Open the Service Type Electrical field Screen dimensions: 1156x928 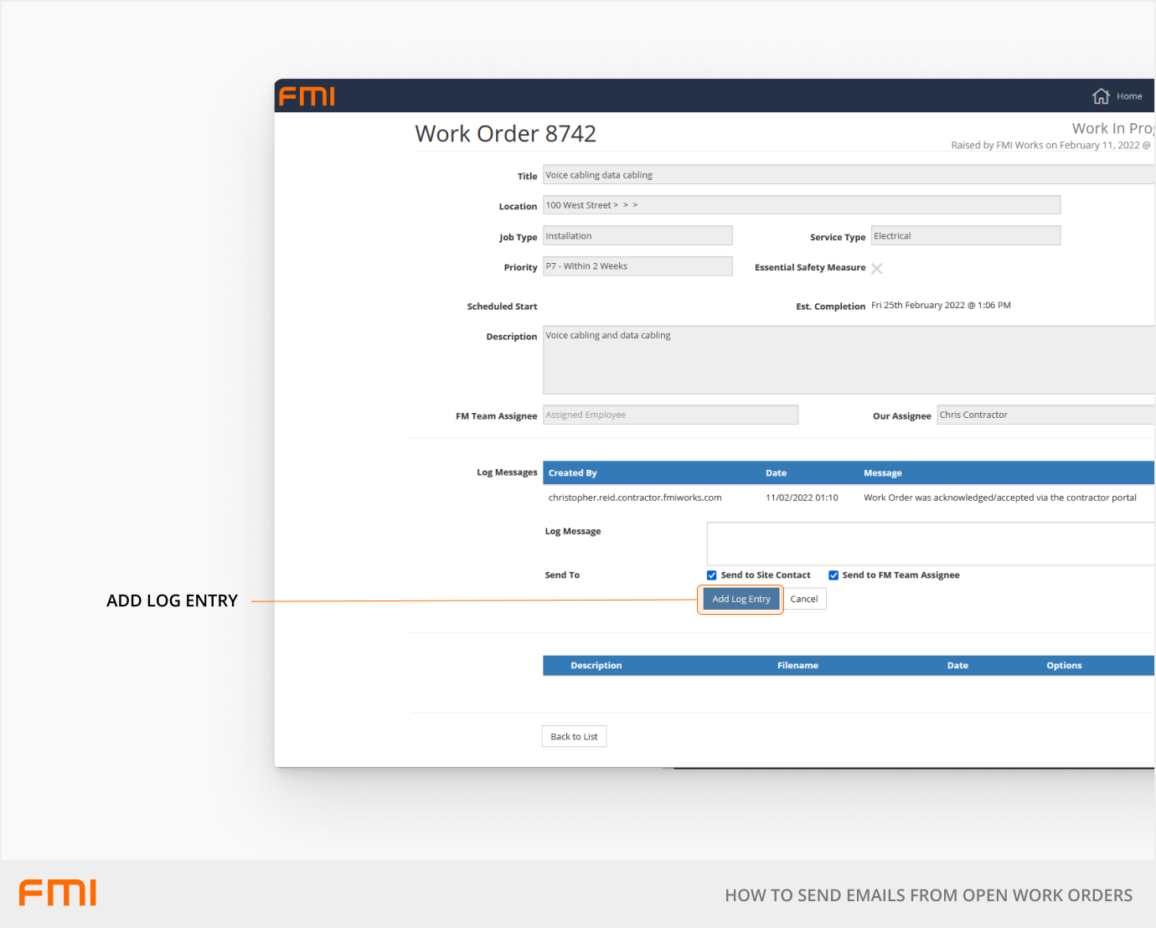pyautogui.click(x=965, y=236)
